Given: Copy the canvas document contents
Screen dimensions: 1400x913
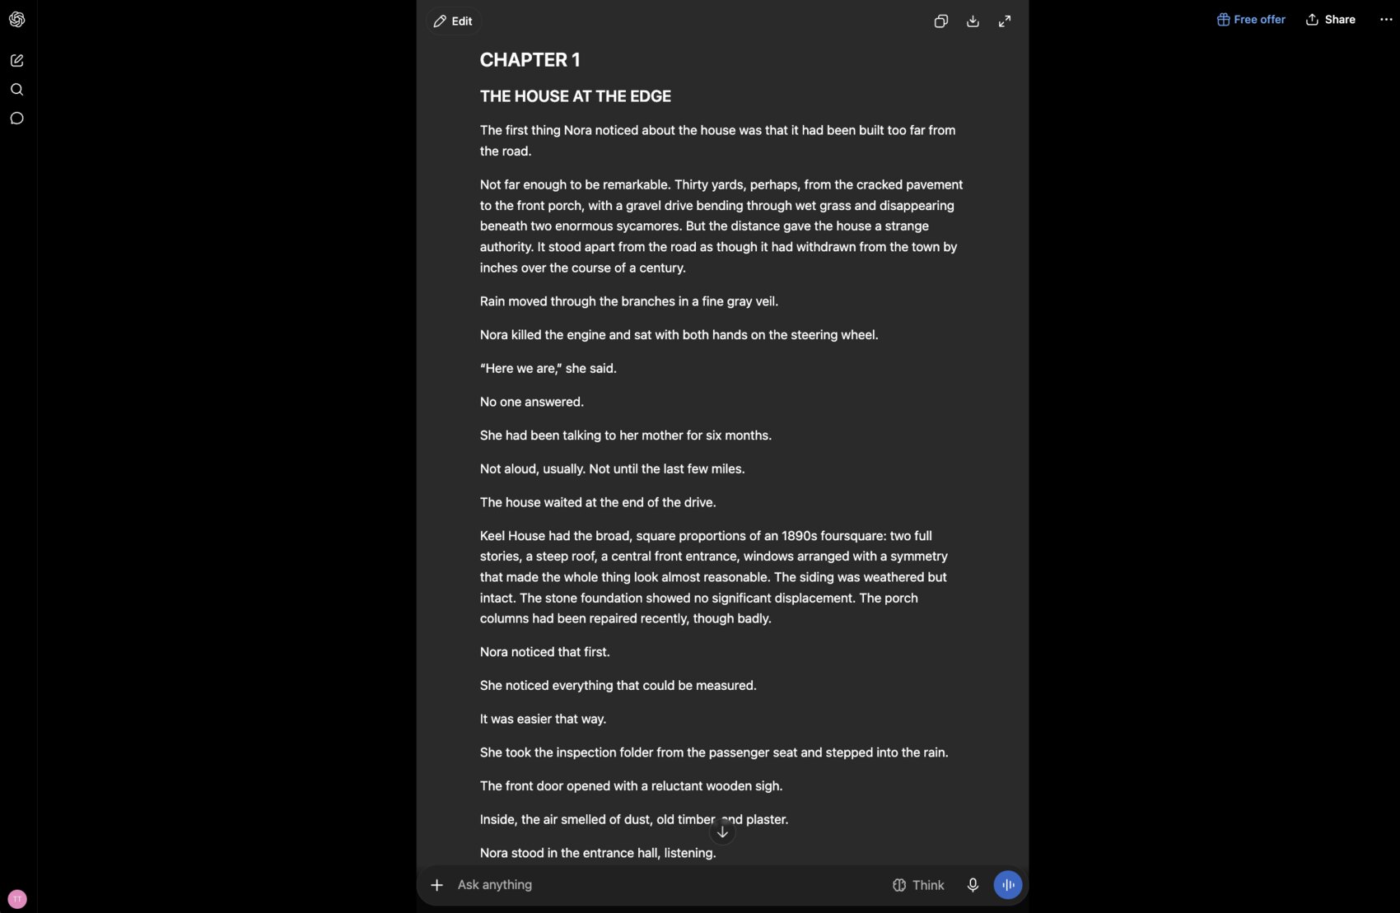Looking at the screenshot, I should click(940, 21).
